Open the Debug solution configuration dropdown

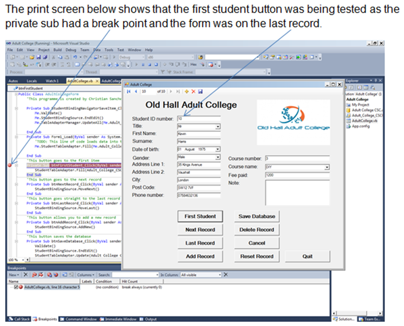tap(132, 57)
